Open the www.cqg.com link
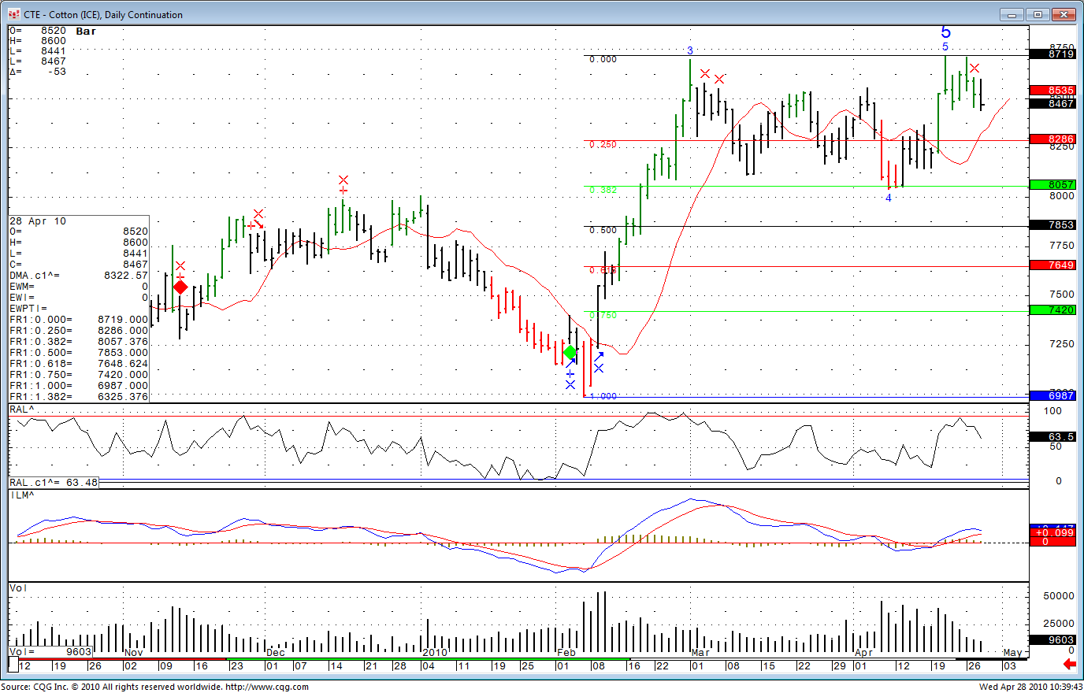This screenshot has width=1084, height=693. point(266,687)
